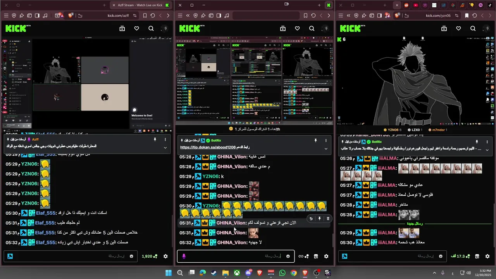Open browse streams icon in left Kick window
The height and width of the screenshot is (279, 496).
[122, 28]
